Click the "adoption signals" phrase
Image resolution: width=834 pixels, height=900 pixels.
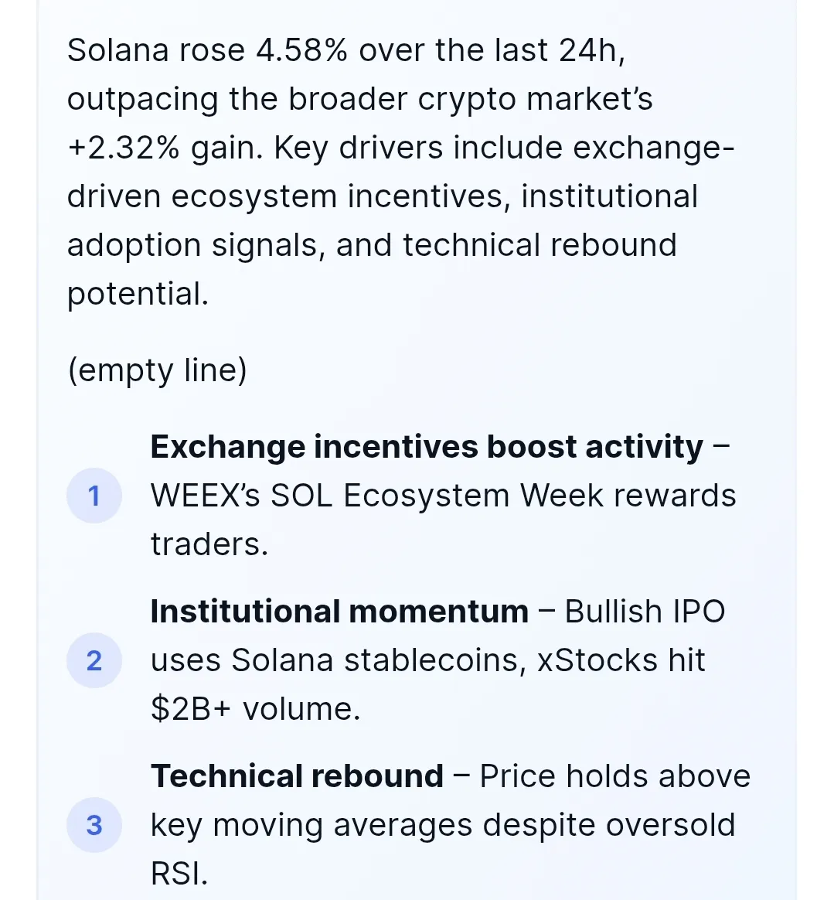(192, 245)
